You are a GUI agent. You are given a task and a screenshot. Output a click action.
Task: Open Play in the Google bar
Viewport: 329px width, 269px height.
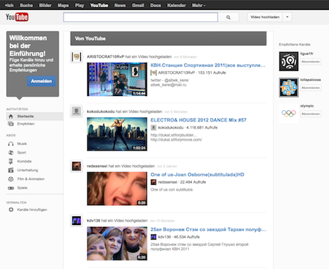pos(80,5)
